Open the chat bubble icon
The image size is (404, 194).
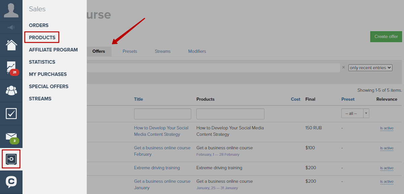(11, 182)
